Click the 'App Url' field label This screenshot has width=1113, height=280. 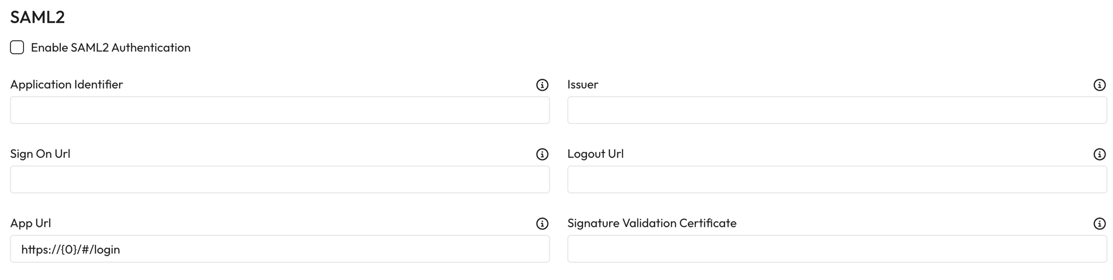pos(30,223)
